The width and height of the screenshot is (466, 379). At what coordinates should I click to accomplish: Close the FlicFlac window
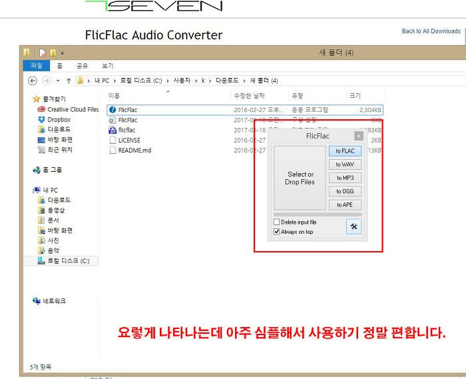point(359,136)
